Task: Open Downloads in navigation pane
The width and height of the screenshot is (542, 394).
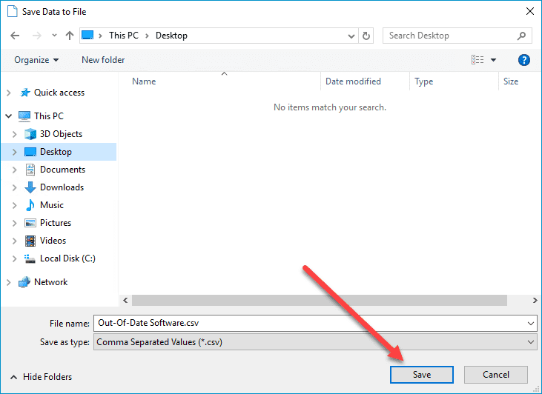Action: tap(62, 187)
